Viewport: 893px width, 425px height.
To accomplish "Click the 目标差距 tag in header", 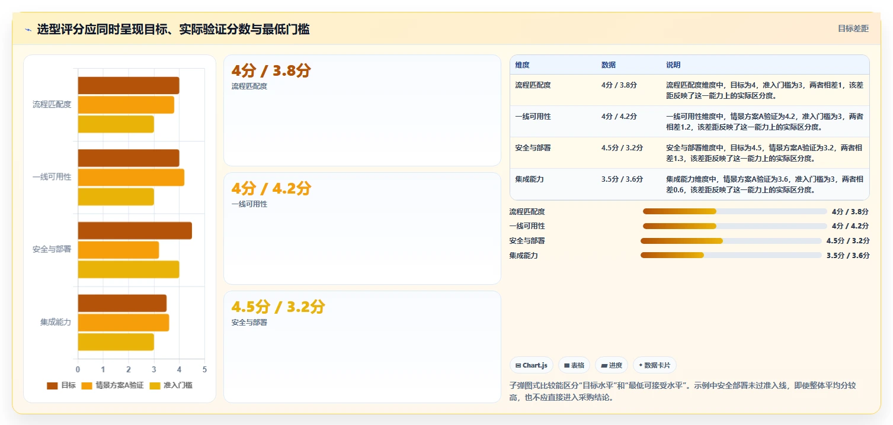I will point(853,28).
